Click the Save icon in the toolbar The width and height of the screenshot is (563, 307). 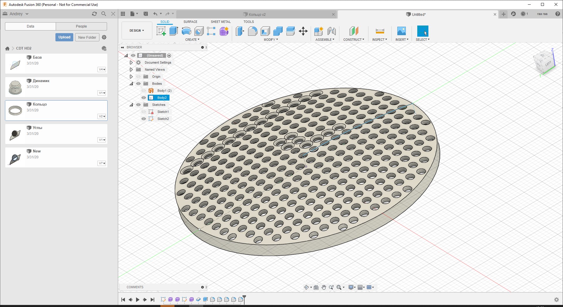click(146, 14)
